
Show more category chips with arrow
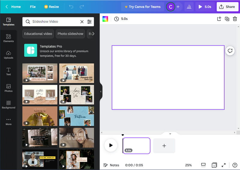(x=93, y=34)
